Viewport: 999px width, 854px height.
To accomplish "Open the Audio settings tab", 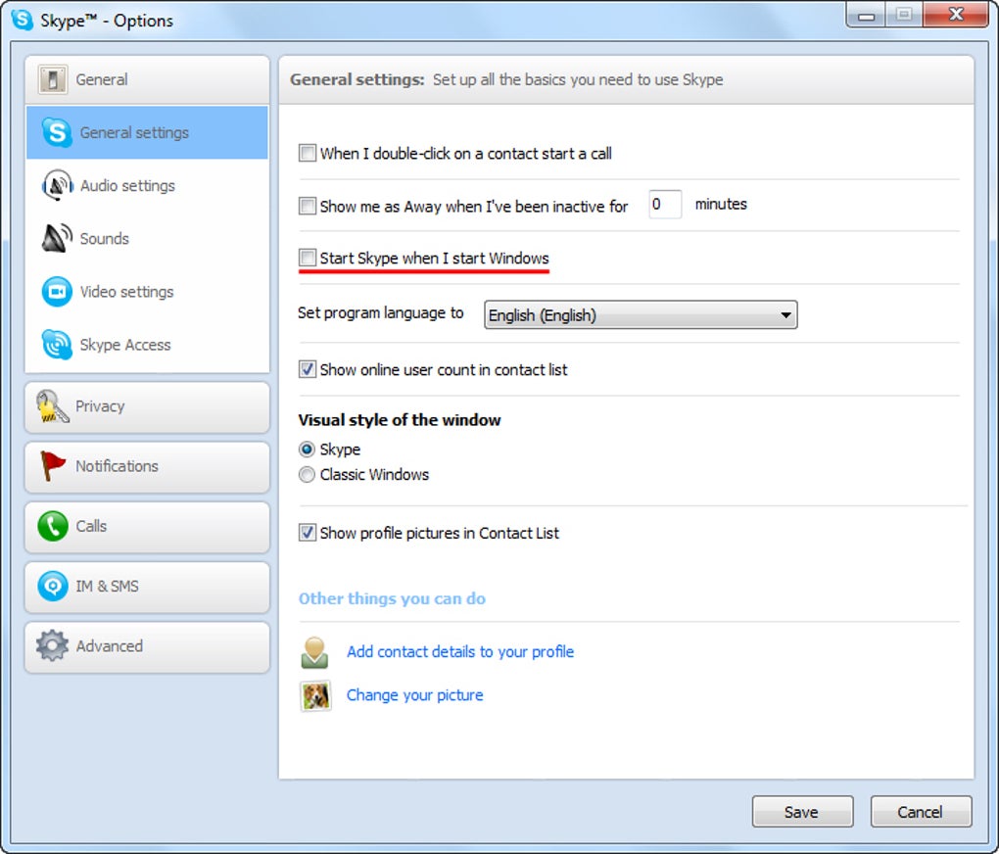I will tap(147, 185).
